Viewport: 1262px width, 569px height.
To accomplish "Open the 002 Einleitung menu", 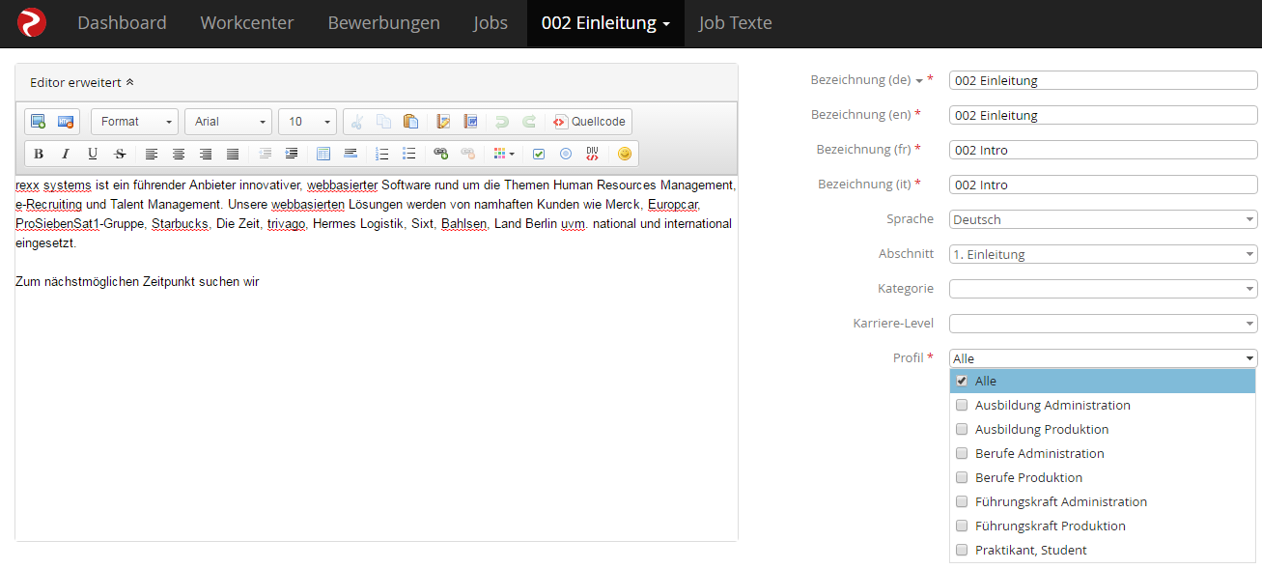I will coord(605,23).
